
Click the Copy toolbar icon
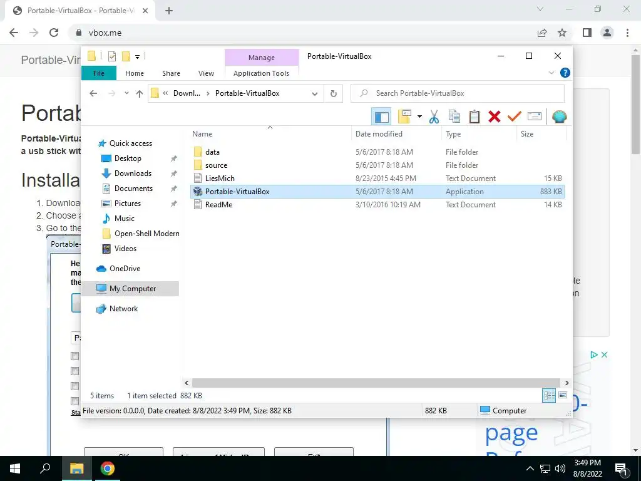point(454,116)
